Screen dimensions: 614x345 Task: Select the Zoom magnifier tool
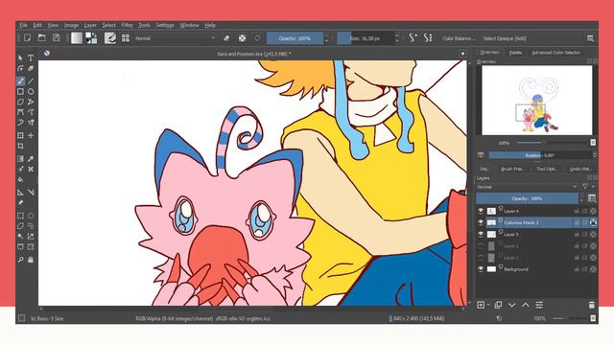click(20, 260)
